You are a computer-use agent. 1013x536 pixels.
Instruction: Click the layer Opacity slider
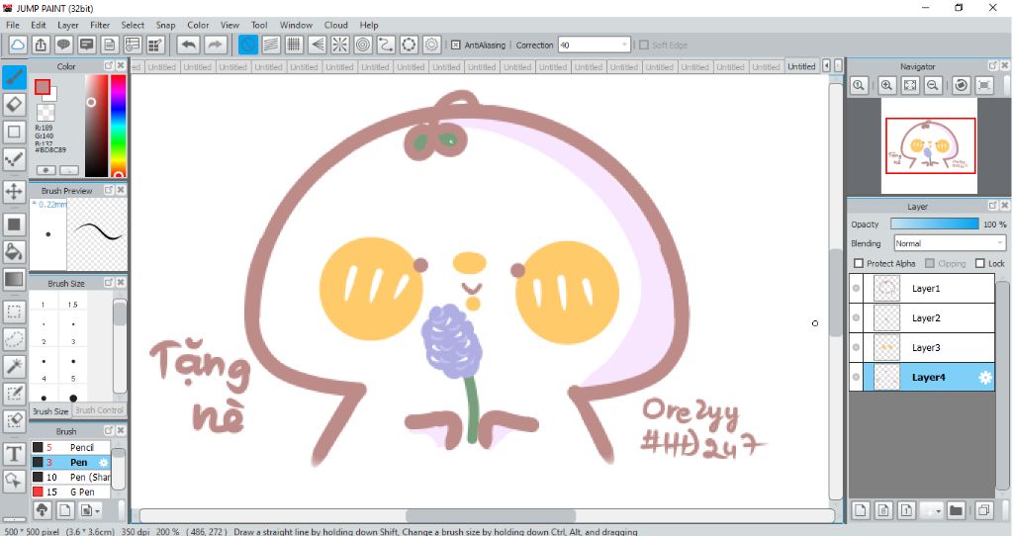pyautogui.click(x=934, y=224)
